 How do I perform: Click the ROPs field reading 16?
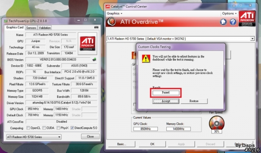click(34, 72)
